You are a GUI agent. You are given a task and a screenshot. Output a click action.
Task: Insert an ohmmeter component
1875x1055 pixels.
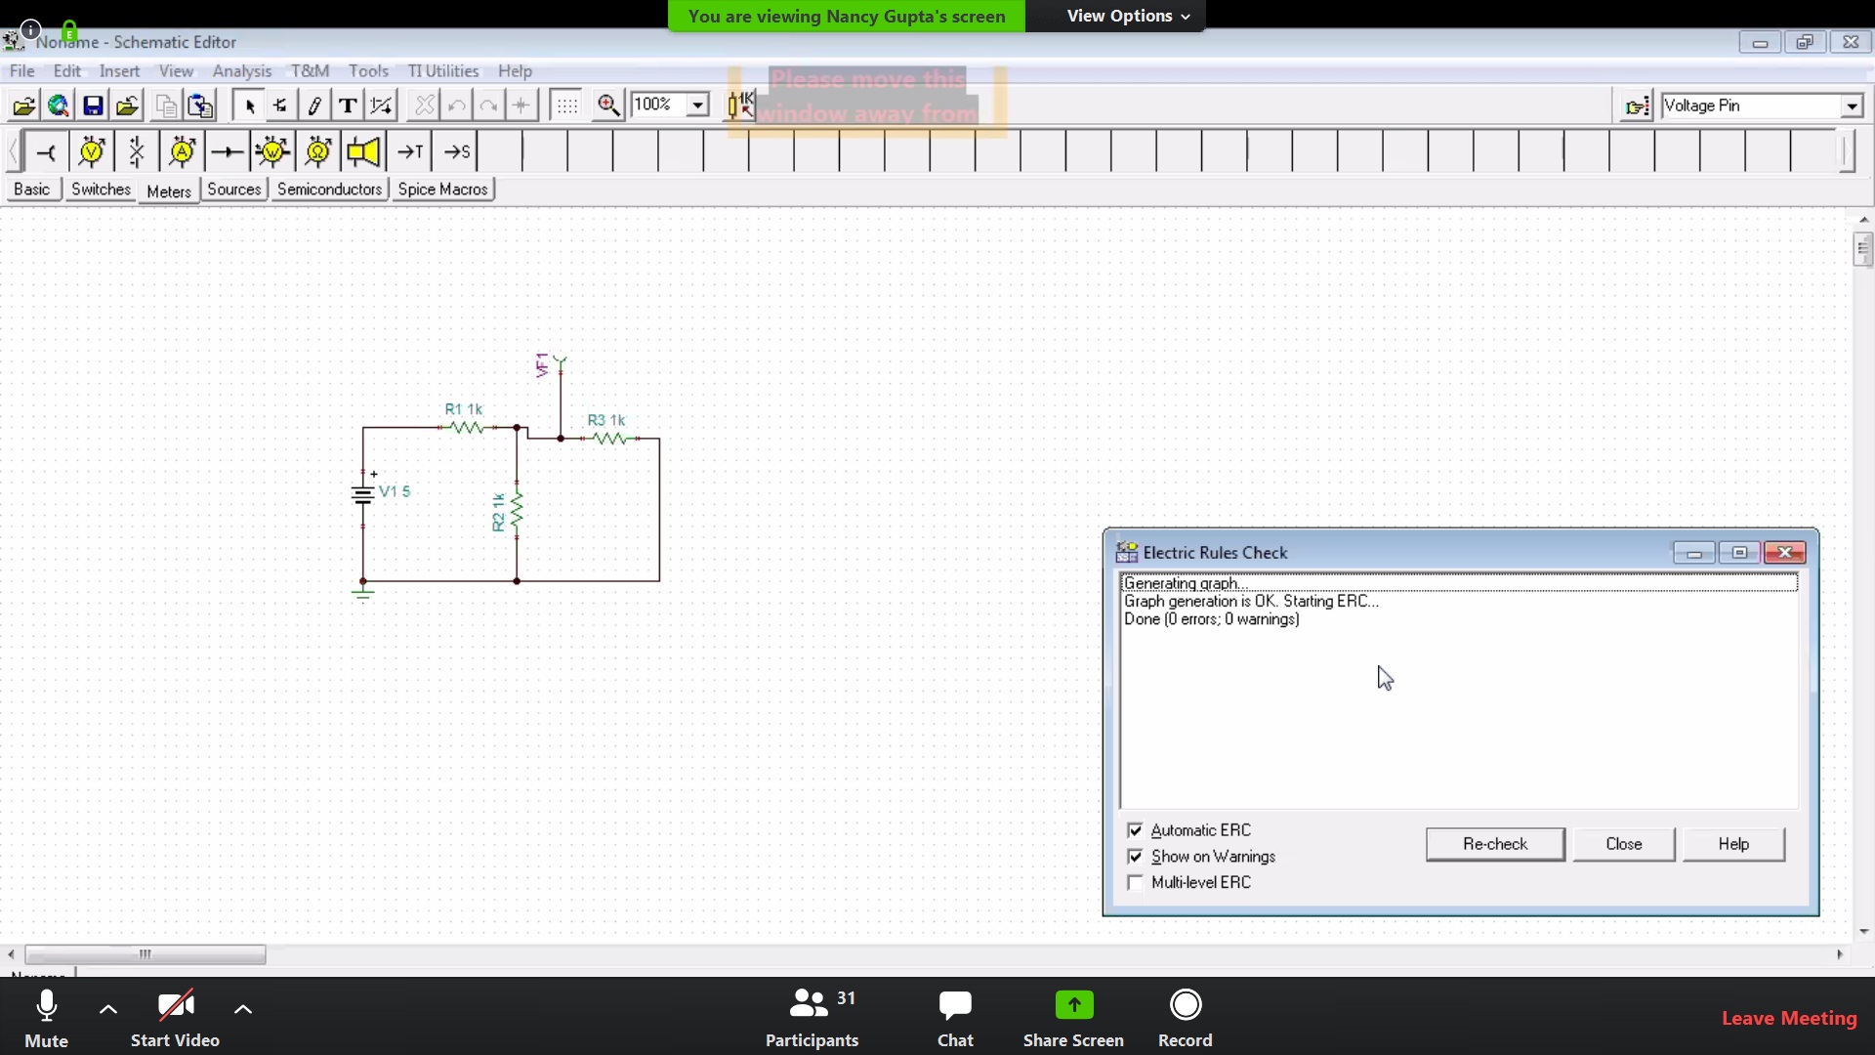click(x=318, y=151)
